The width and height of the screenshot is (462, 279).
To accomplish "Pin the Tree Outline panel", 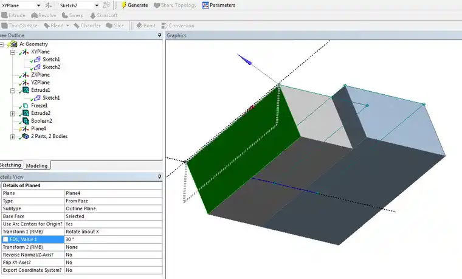I will (x=159, y=35).
